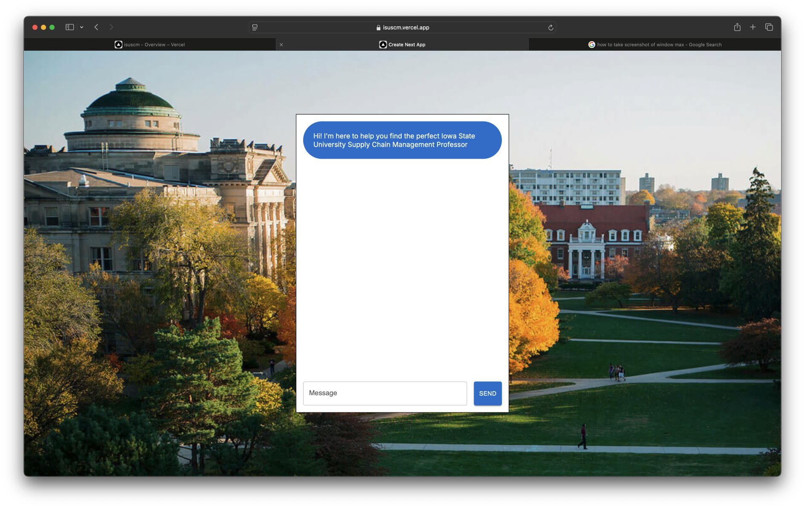Screen dimensions: 805x508
Task: Expand the sidebar tab groups dropdown chevron
Action: [x=81, y=27]
